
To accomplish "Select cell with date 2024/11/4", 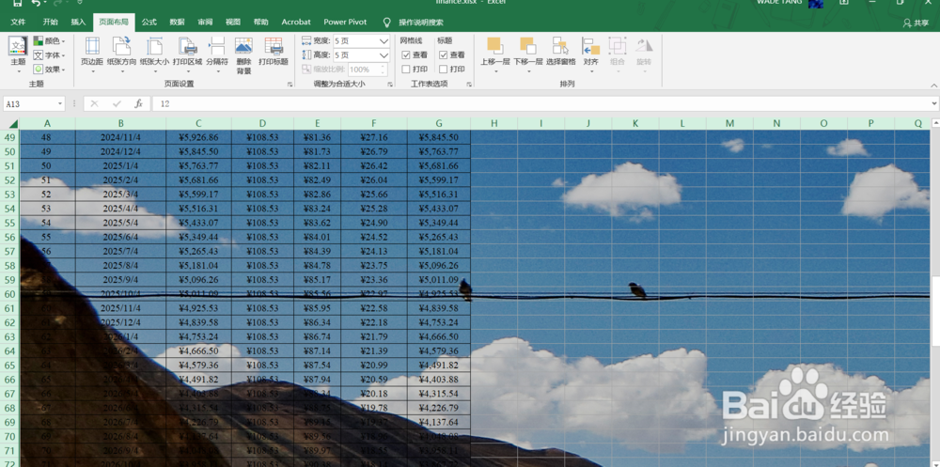I will pyautogui.click(x=120, y=137).
